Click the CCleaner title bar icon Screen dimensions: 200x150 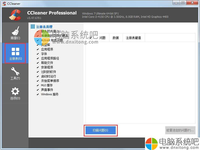pos(4,3)
